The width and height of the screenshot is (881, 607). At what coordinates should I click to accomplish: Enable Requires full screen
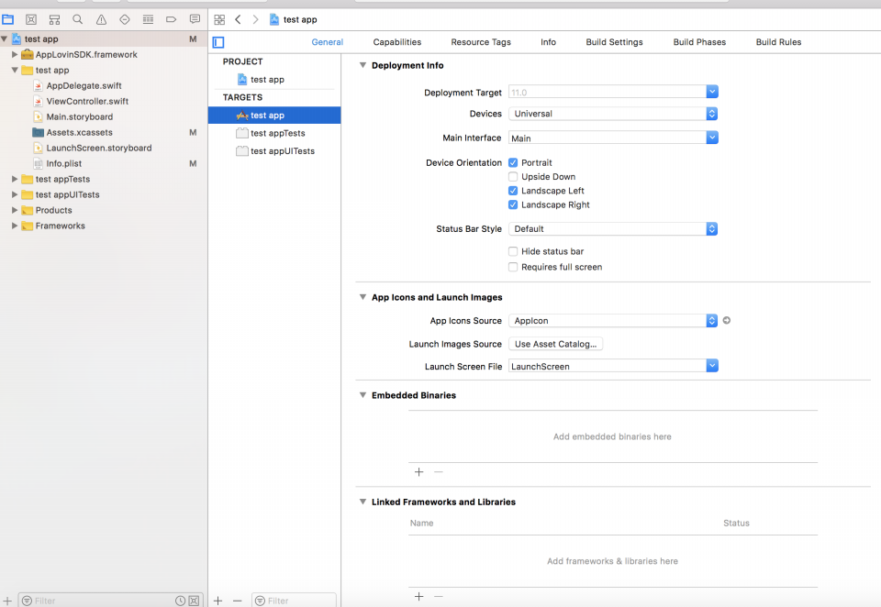tap(513, 268)
